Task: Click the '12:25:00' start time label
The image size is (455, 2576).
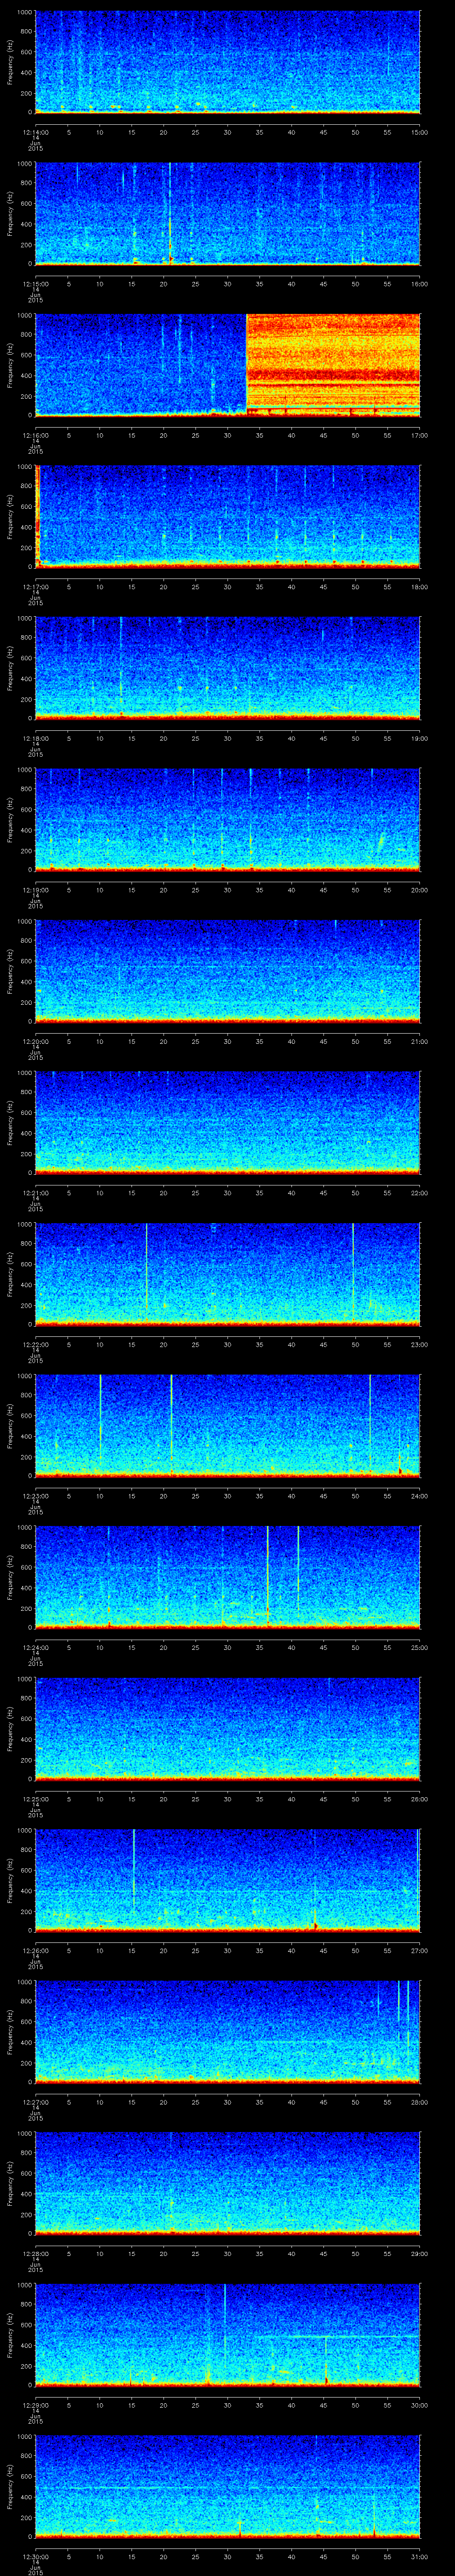Action: (35, 1799)
